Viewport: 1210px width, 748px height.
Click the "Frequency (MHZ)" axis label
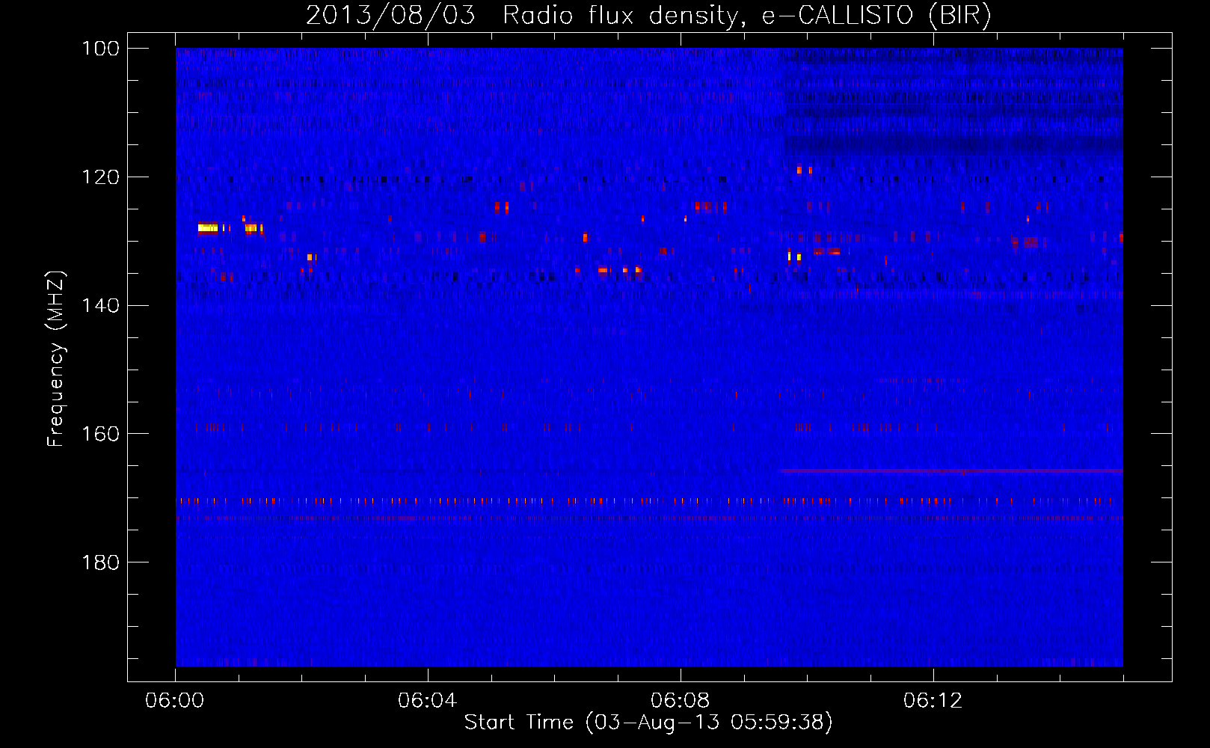point(56,359)
